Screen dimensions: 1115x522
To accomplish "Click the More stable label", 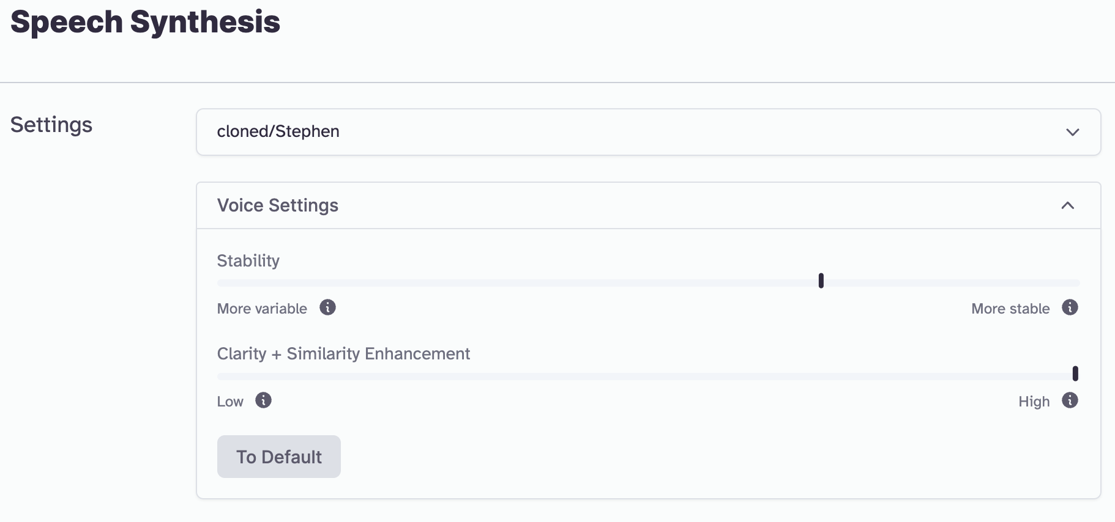I will 1010,309.
